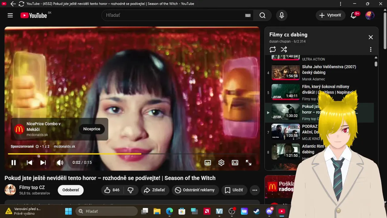Screen dimensions: 387x218
Task: Toggle playlist loop
Action: point(273,49)
